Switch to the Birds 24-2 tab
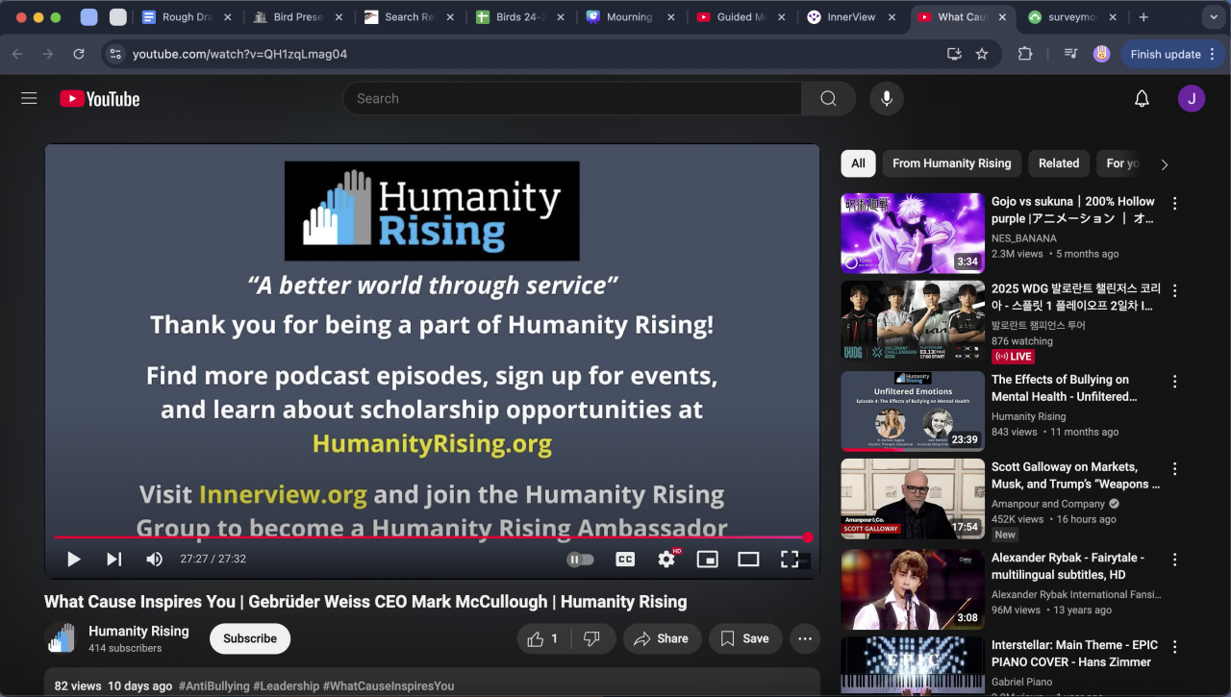This screenshot has width=1231, height=697. (x=518, y=17)
